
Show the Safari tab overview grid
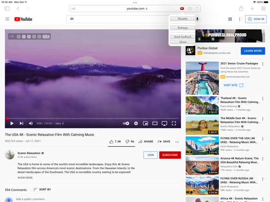263,8
